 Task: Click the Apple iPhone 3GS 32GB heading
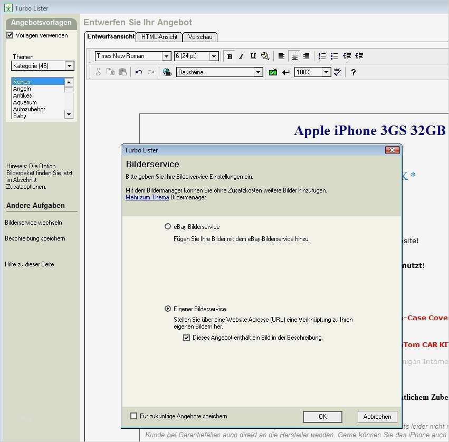point(370,130)
